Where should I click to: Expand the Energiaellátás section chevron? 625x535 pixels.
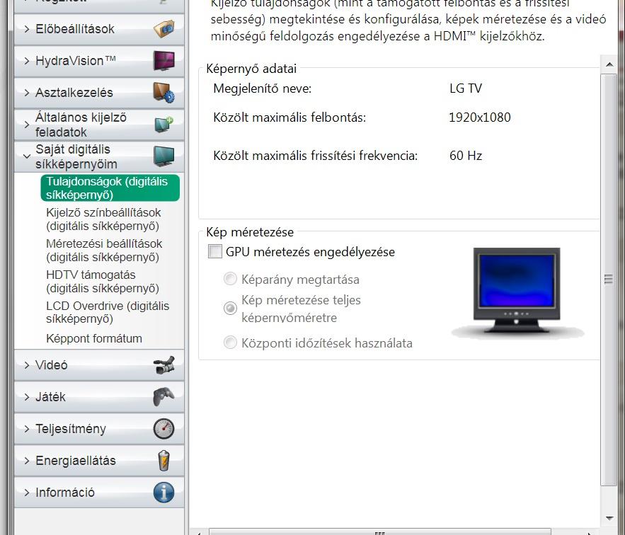coord(27,461)
